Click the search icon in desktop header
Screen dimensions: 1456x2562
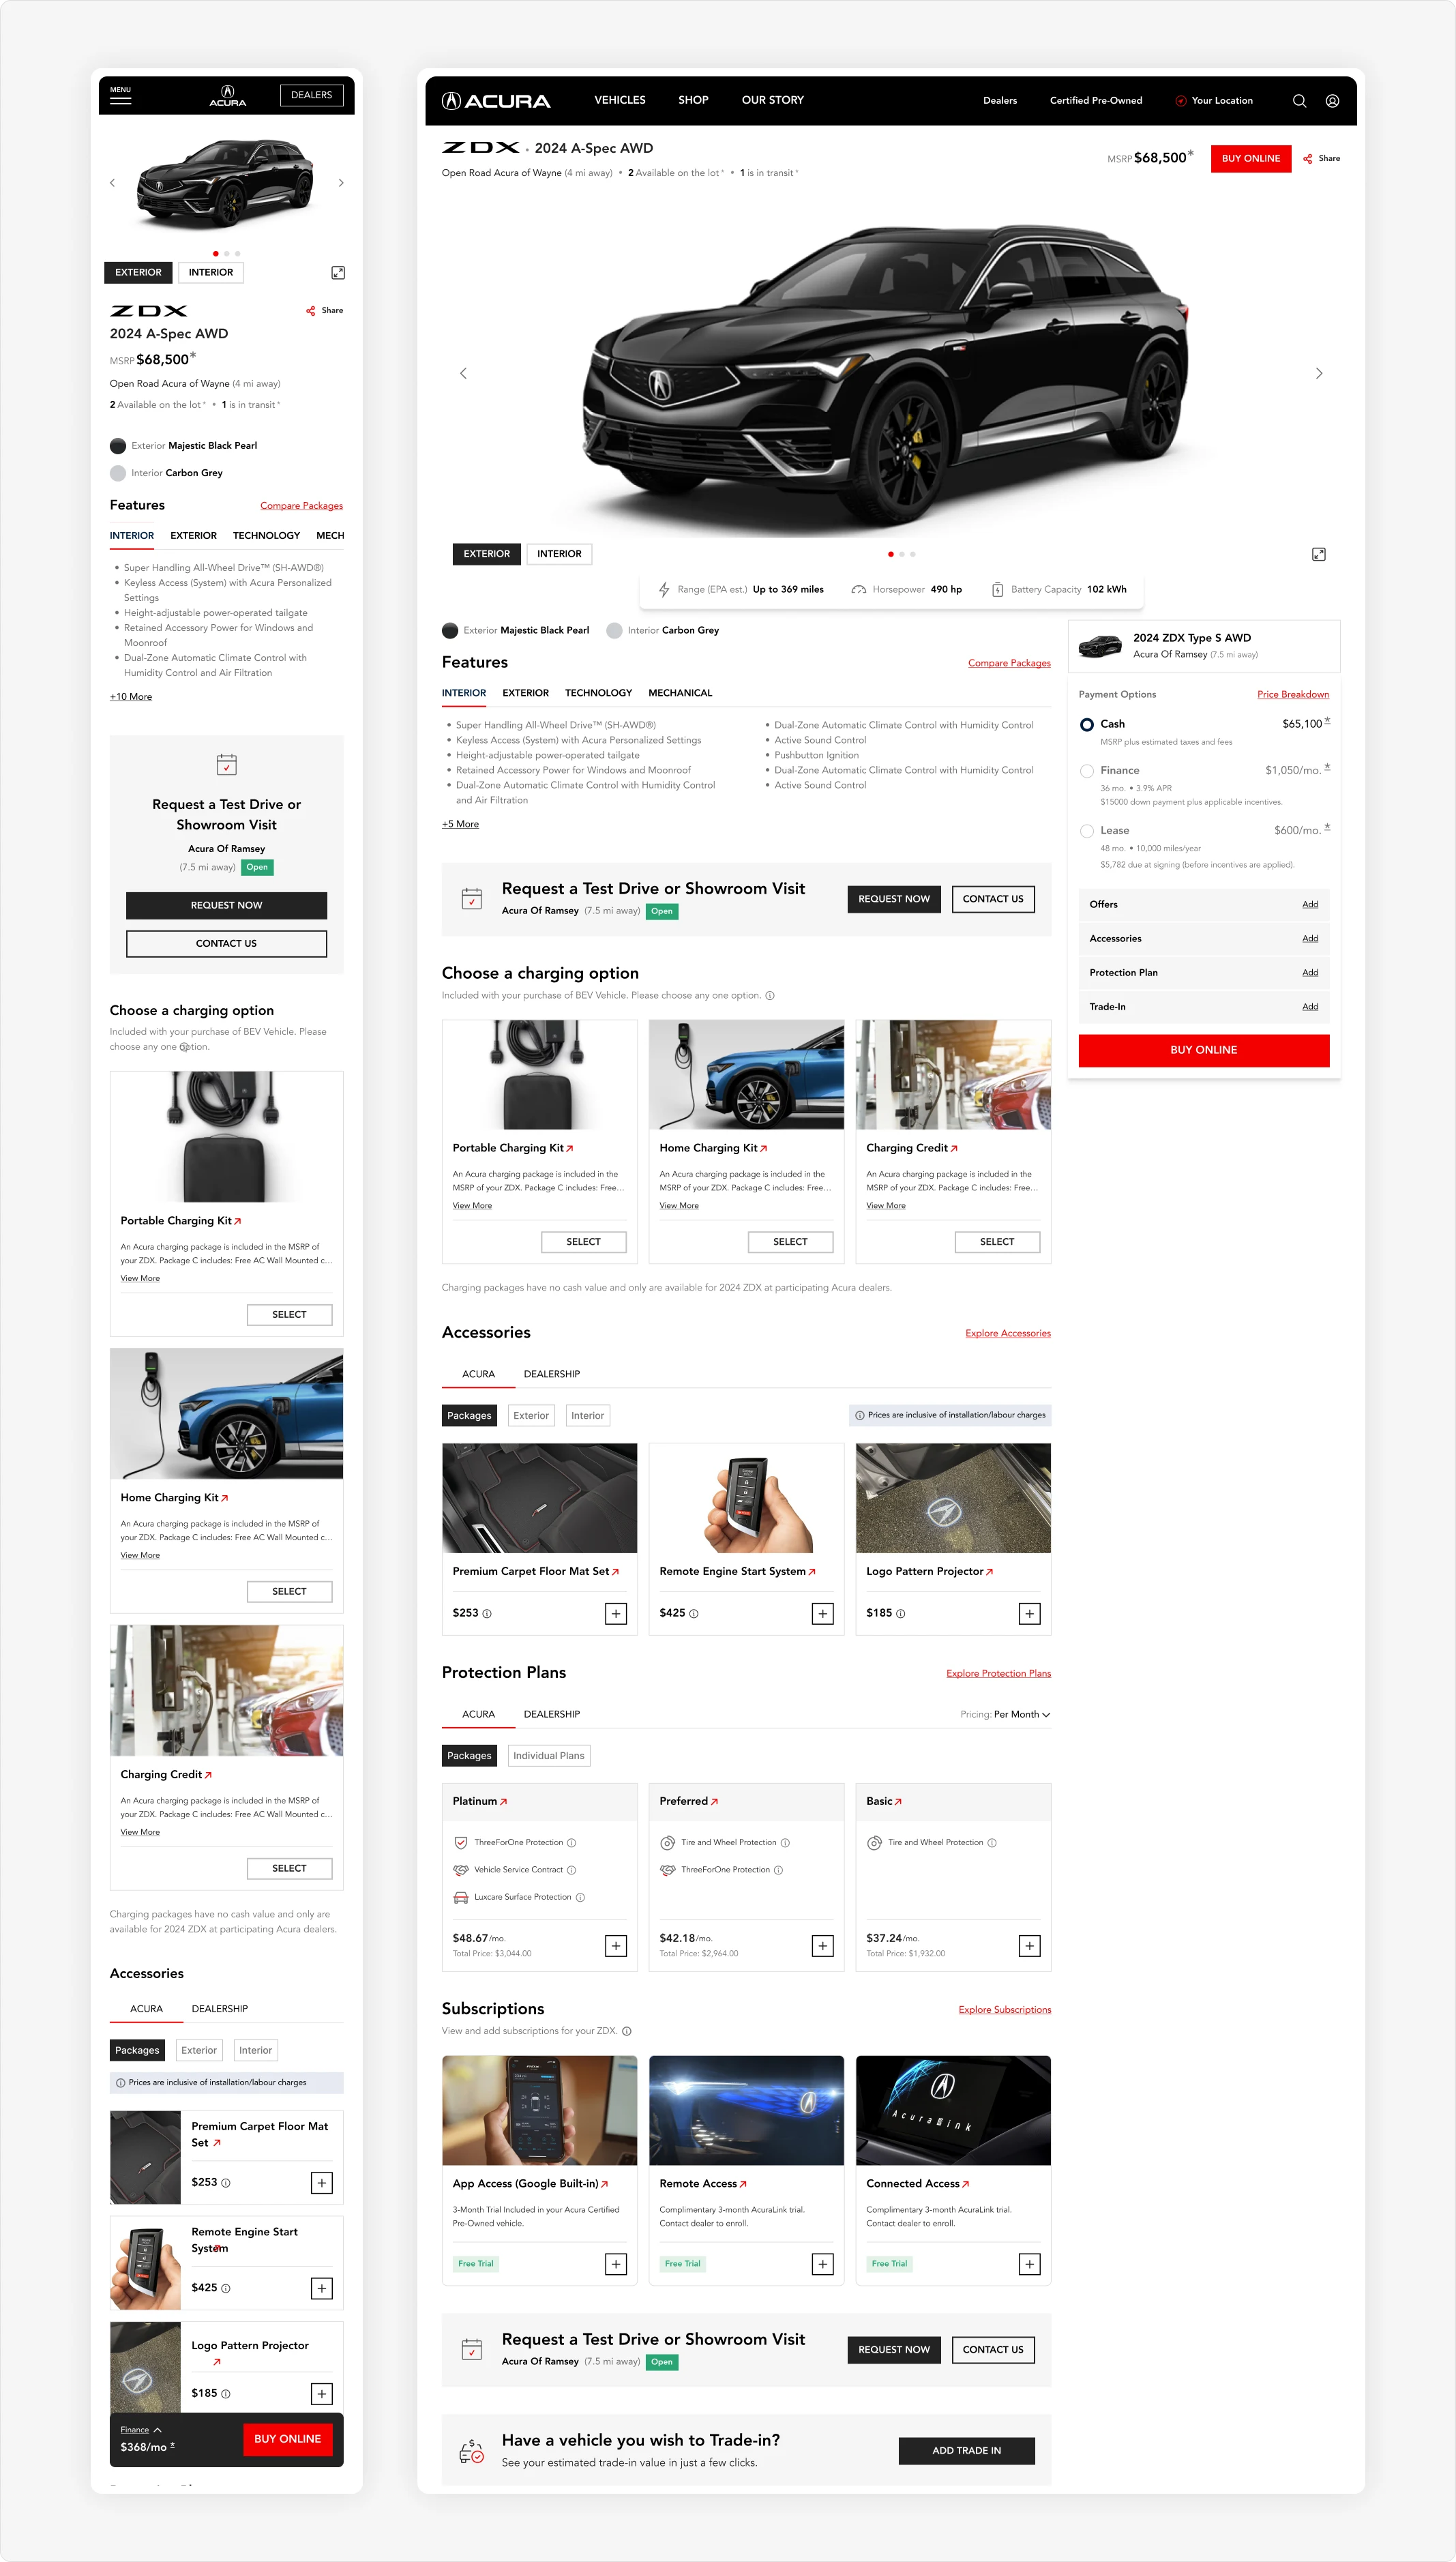(x=1299, y=101)
